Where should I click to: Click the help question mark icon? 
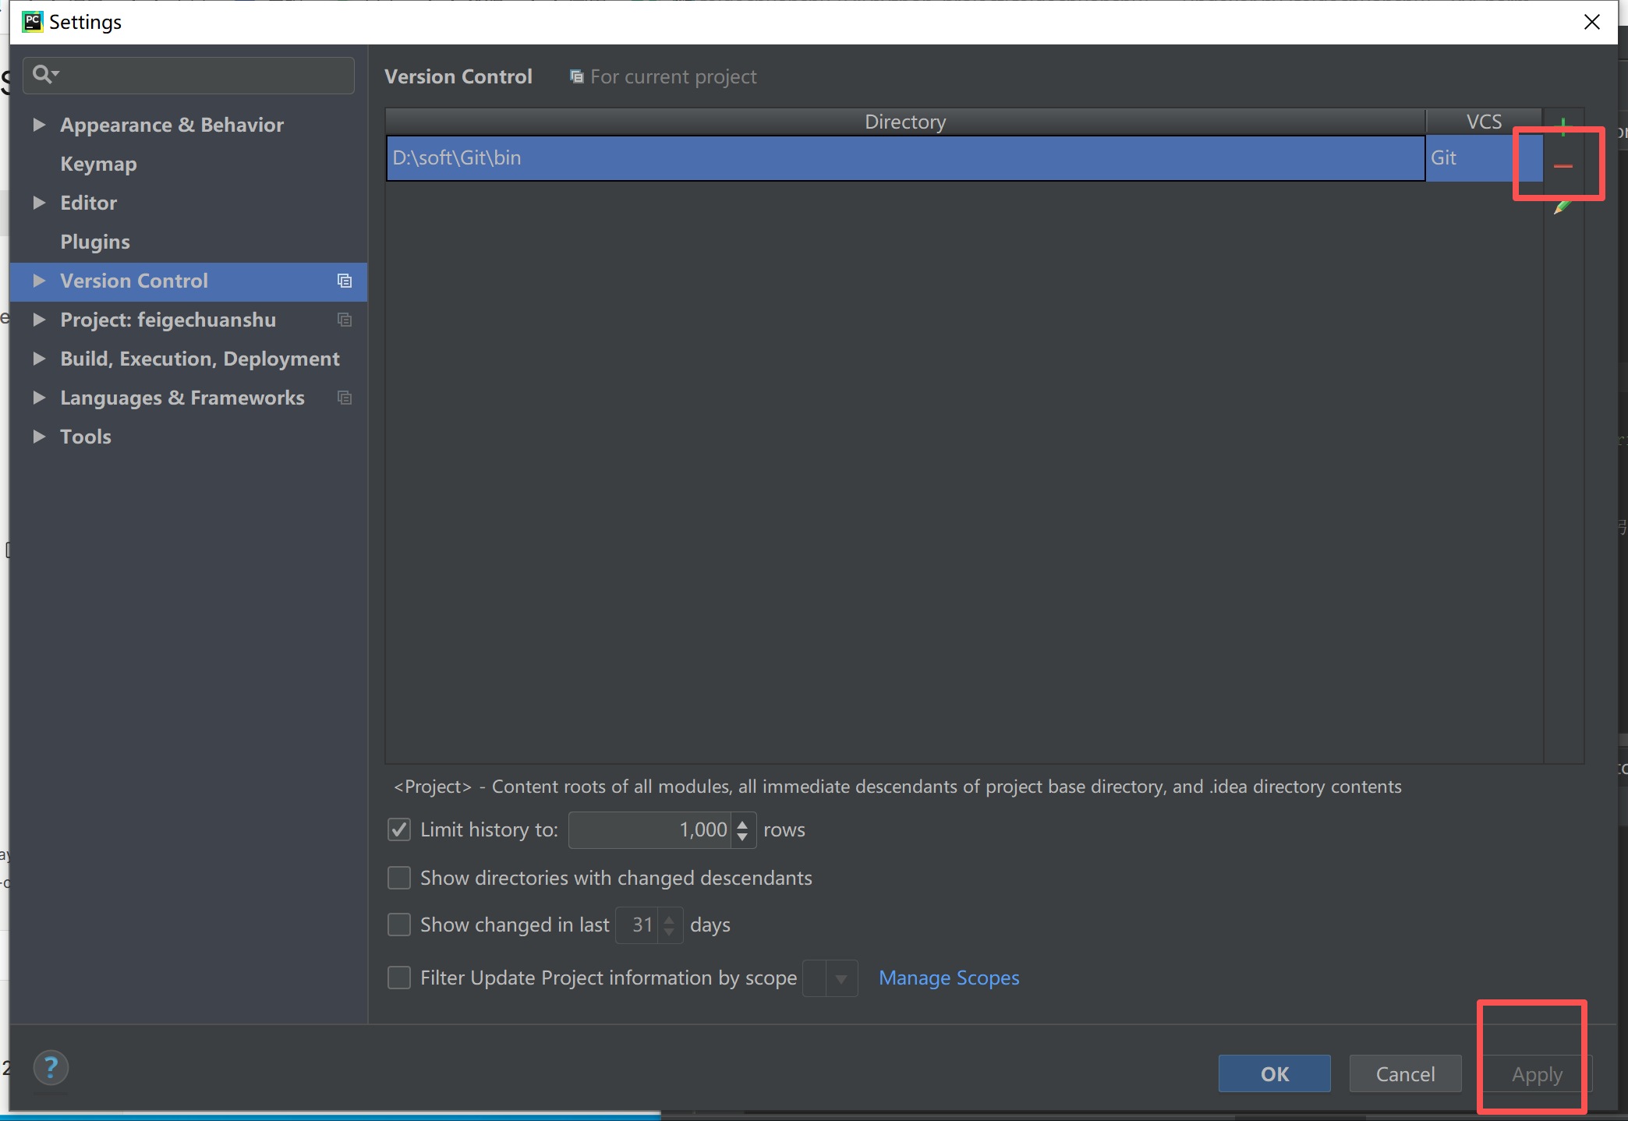(x=50, y=1067)
